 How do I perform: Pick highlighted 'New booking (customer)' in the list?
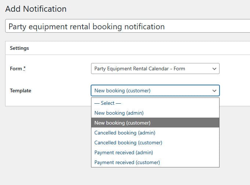pos(122,123)
